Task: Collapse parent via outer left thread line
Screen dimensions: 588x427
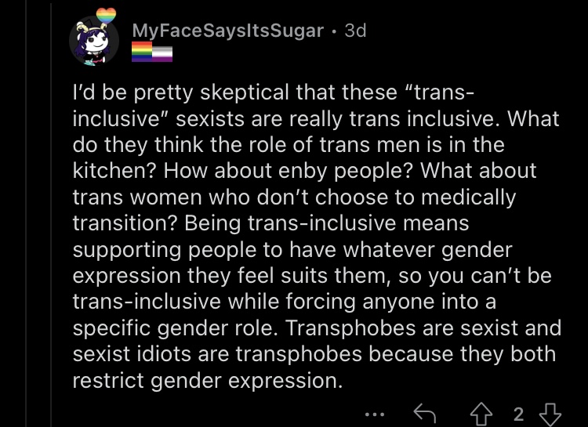Action: [26, 214]
